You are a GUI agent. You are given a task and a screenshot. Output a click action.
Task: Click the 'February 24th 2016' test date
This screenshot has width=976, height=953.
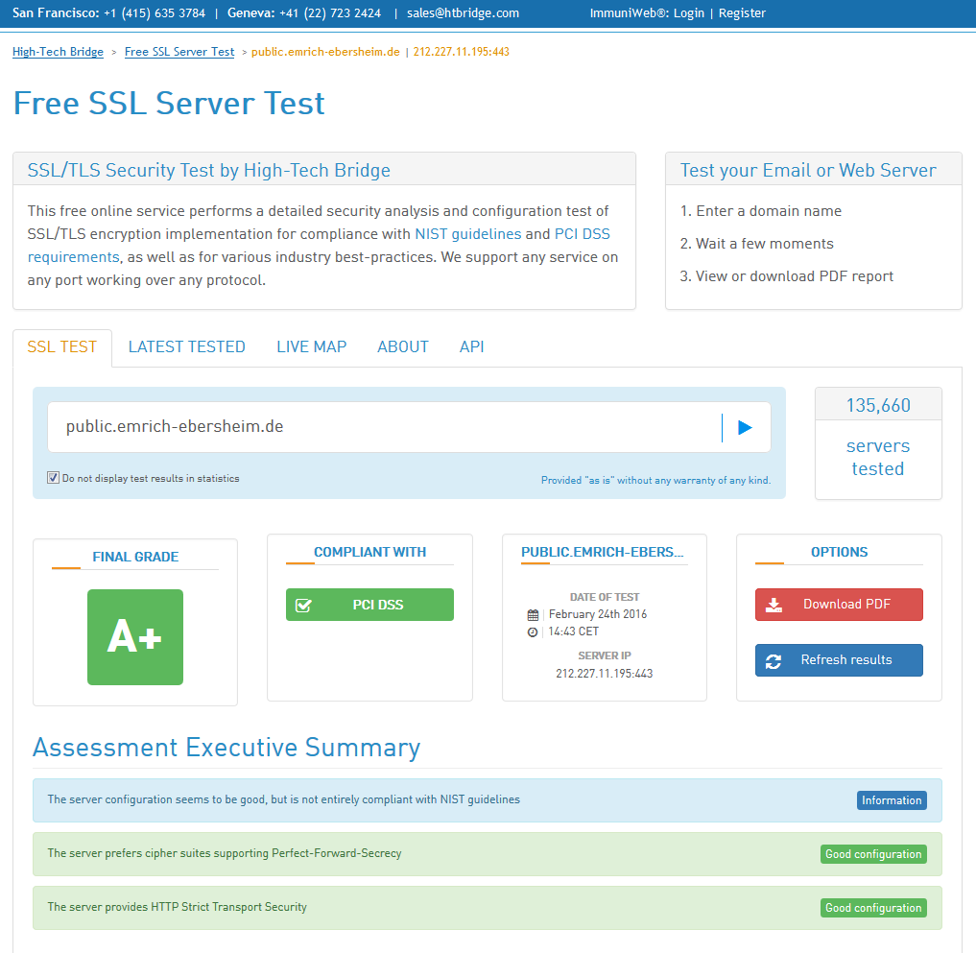tap(598, 614)
